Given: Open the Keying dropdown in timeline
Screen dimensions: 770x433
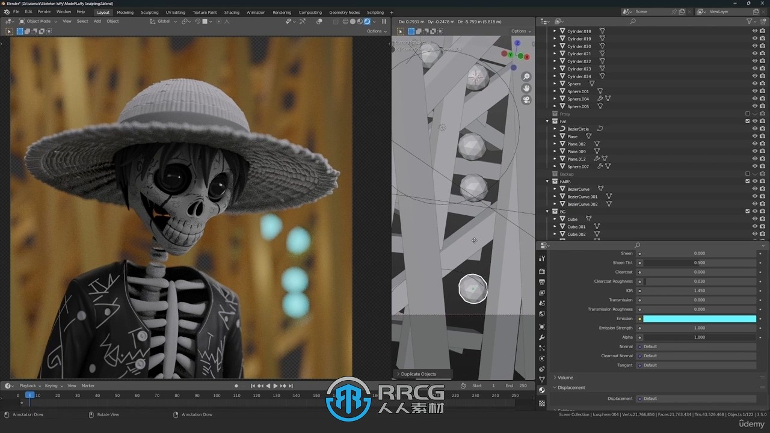Looking at the screenshot, I should click(x=54, y=385).
